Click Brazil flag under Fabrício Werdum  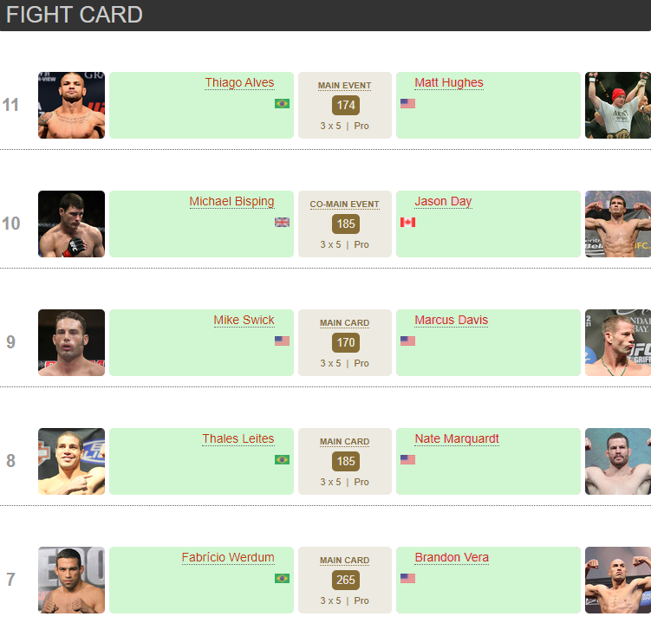[282, 578]
